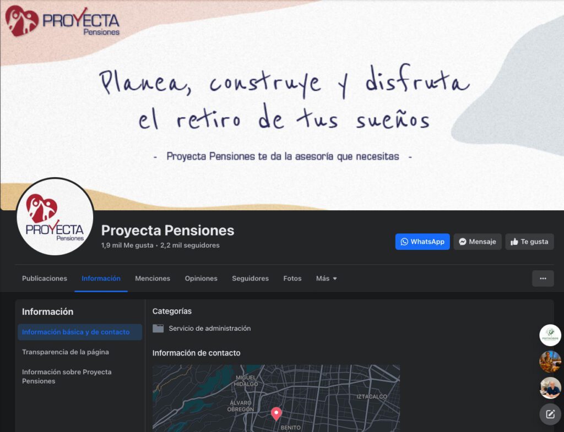564x432 pixels.
Task: Click the MIGUEL HIDALGO label on the map
Action: tap(246, 381)
